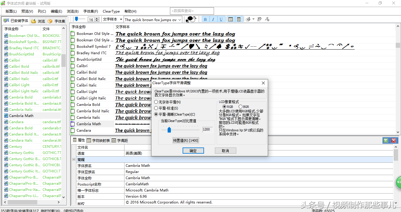Select the 无字体平滑(N) radio option

156,102
